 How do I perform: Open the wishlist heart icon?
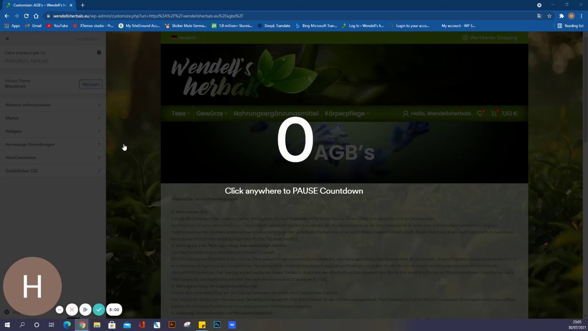tap(481, 113)
